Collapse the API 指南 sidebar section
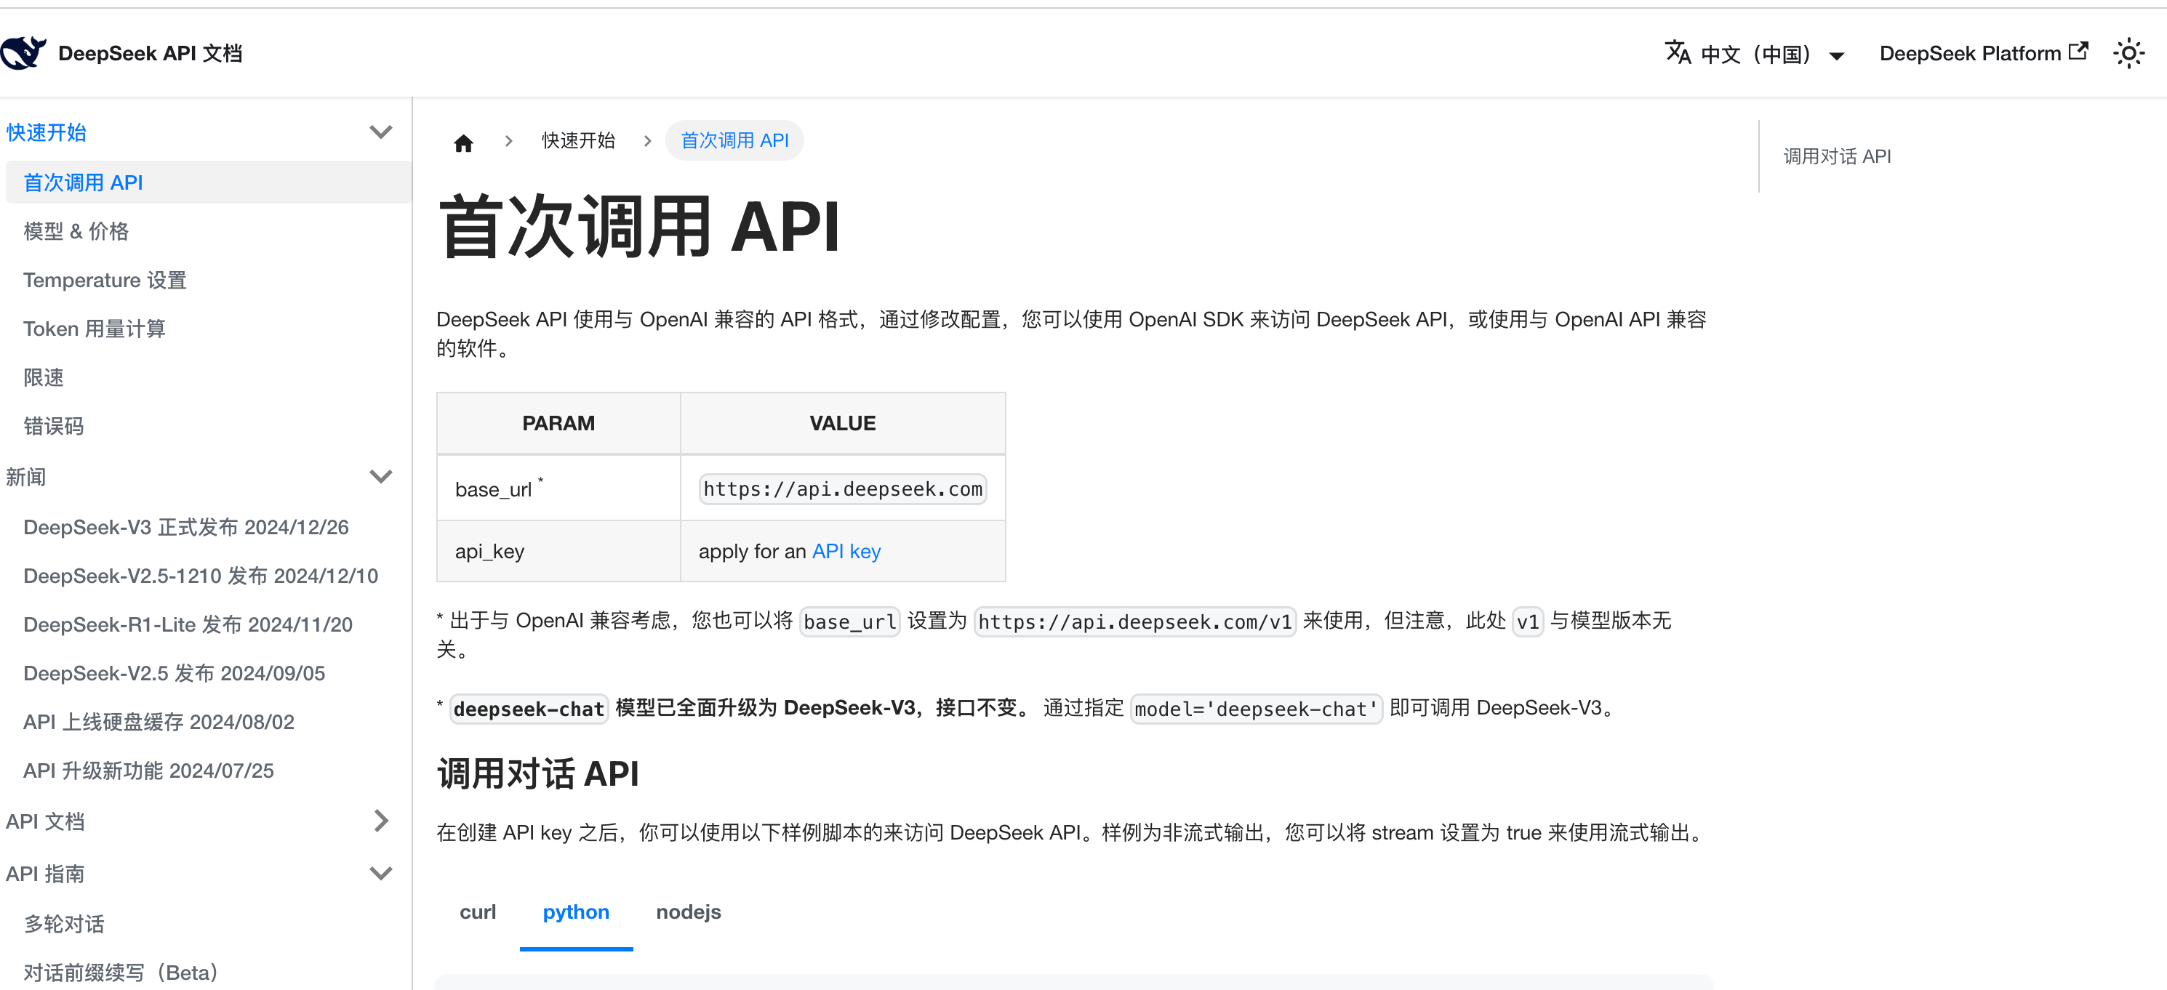The width and height of the screenshot is (2167, 990). pyautogui.click(x=380, y=872)
